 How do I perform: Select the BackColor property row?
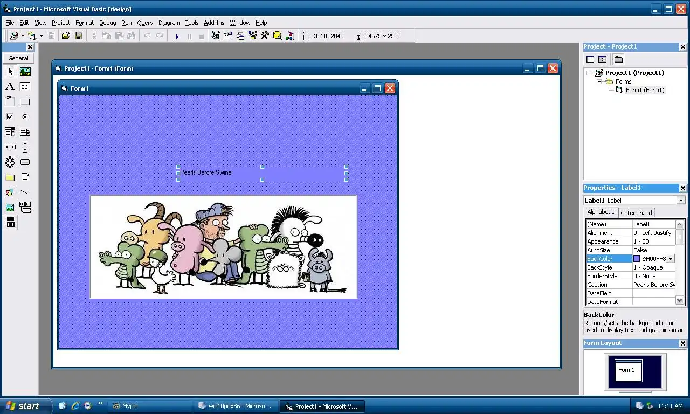631,259
